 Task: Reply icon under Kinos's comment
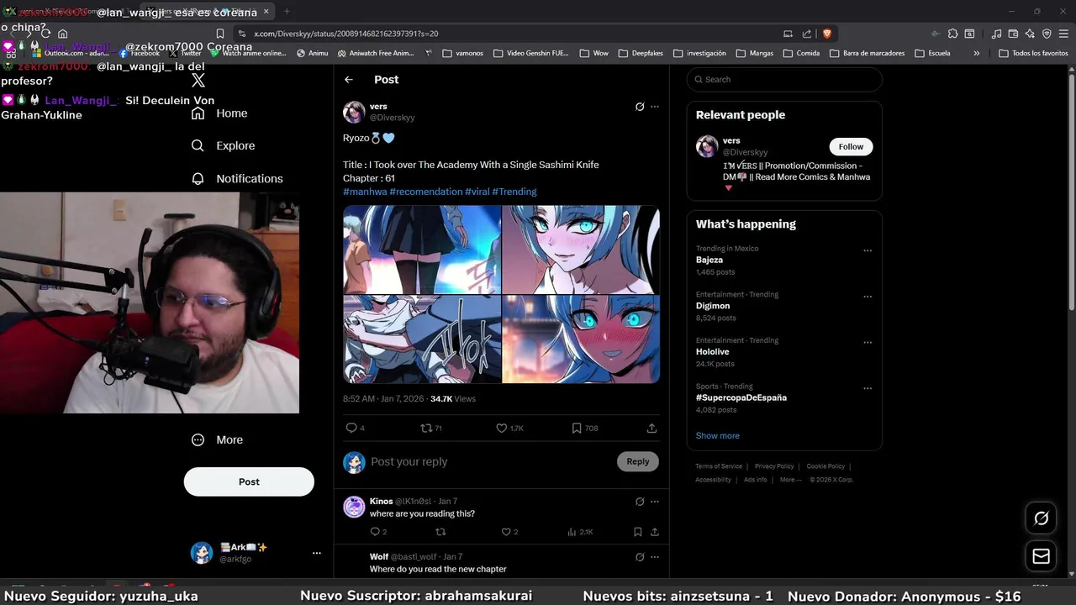coord(375,532)
